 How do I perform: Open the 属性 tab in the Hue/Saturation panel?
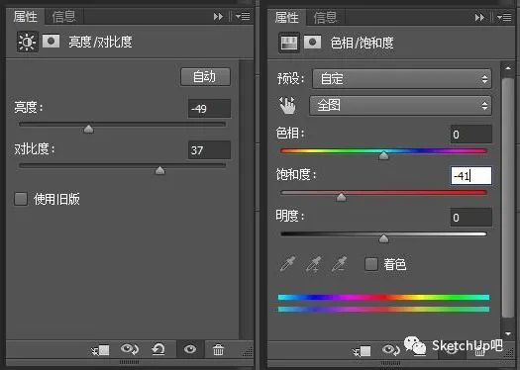click(x=286, y=17)
